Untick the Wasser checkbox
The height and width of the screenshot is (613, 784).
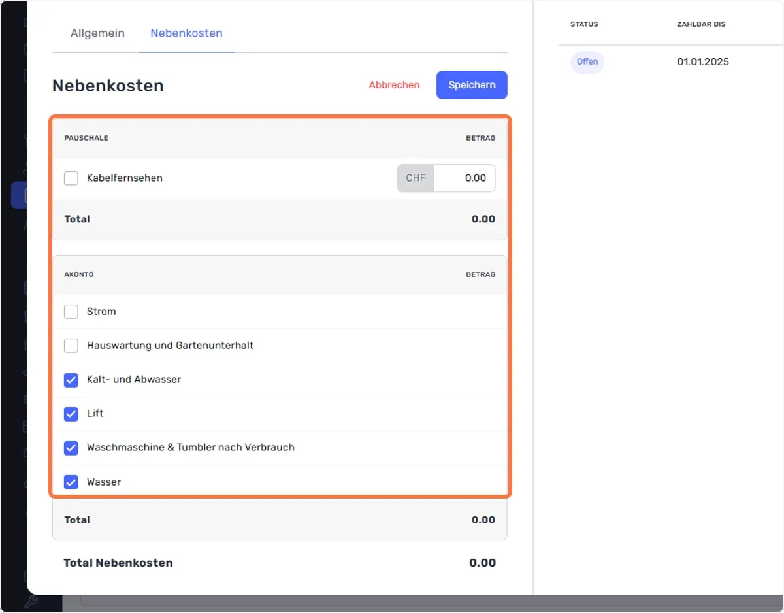(71, 482)
